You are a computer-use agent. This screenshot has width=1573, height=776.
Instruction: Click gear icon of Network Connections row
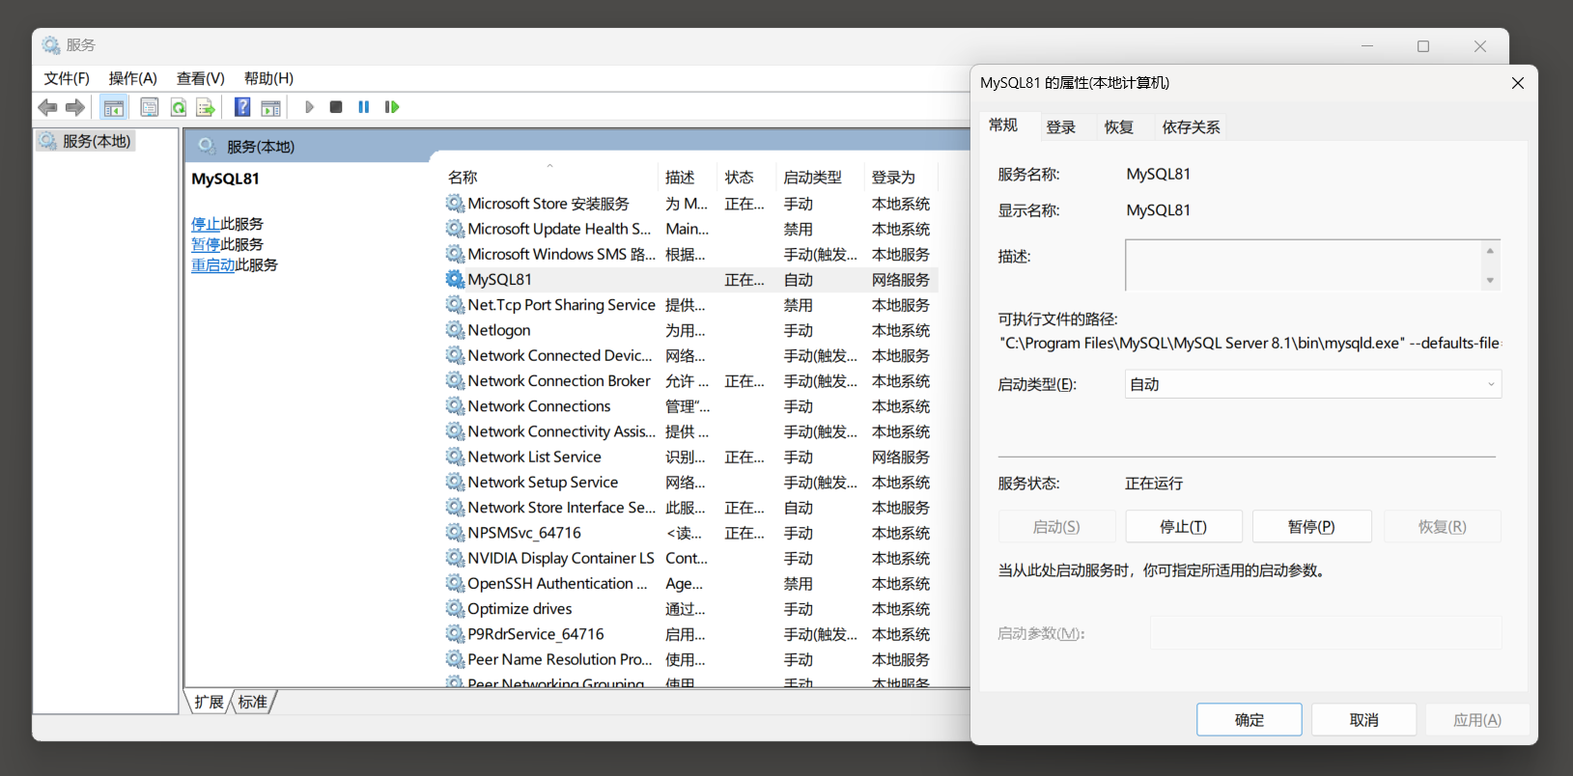click(455, 406)
